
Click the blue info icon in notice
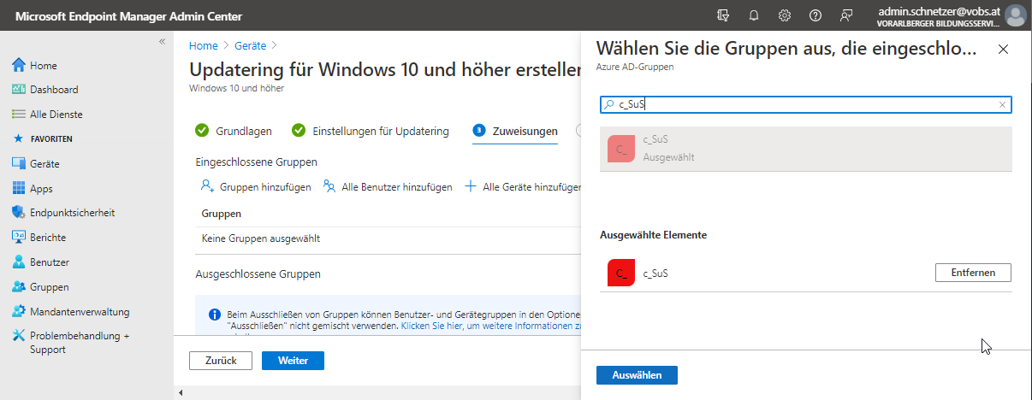tap(216, 315)
